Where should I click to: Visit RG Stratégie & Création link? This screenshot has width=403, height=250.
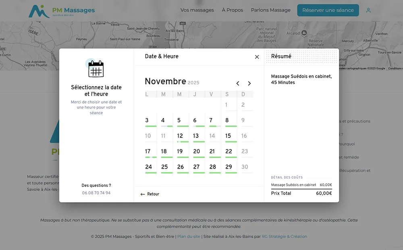pos(284,236)
